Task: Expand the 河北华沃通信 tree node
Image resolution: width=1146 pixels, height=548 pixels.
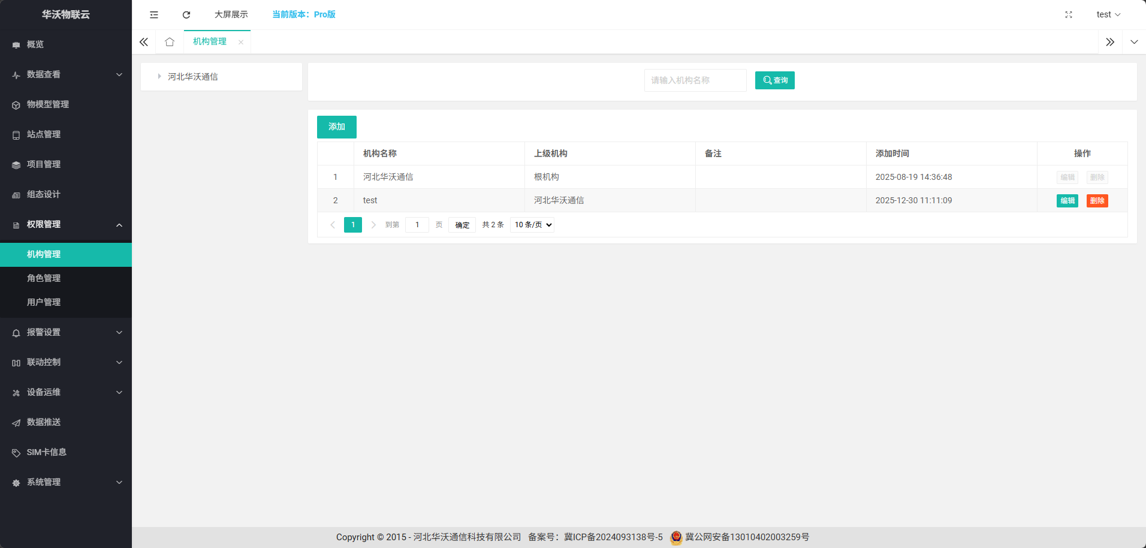Action: (x=159, y=77)
